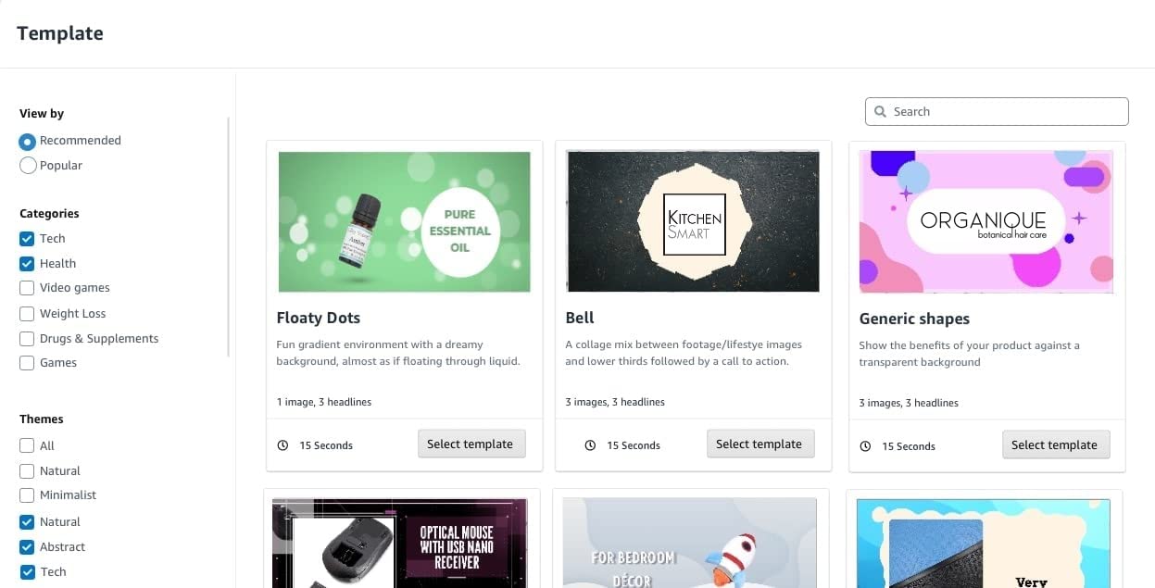Uncheck the Tech category filter

point(26,238)
